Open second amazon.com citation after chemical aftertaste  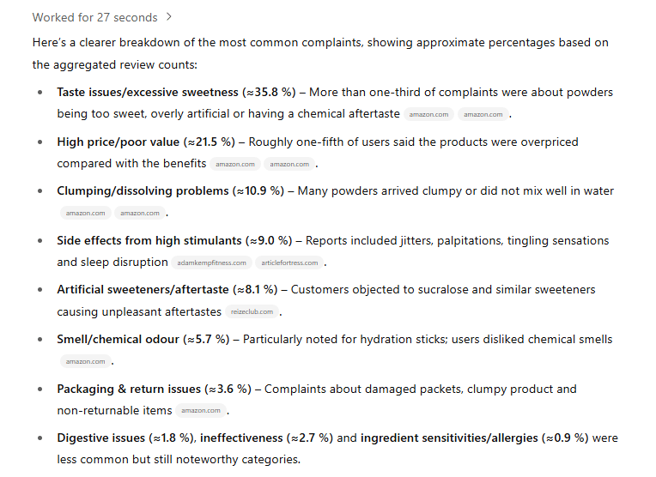(483, 115)
